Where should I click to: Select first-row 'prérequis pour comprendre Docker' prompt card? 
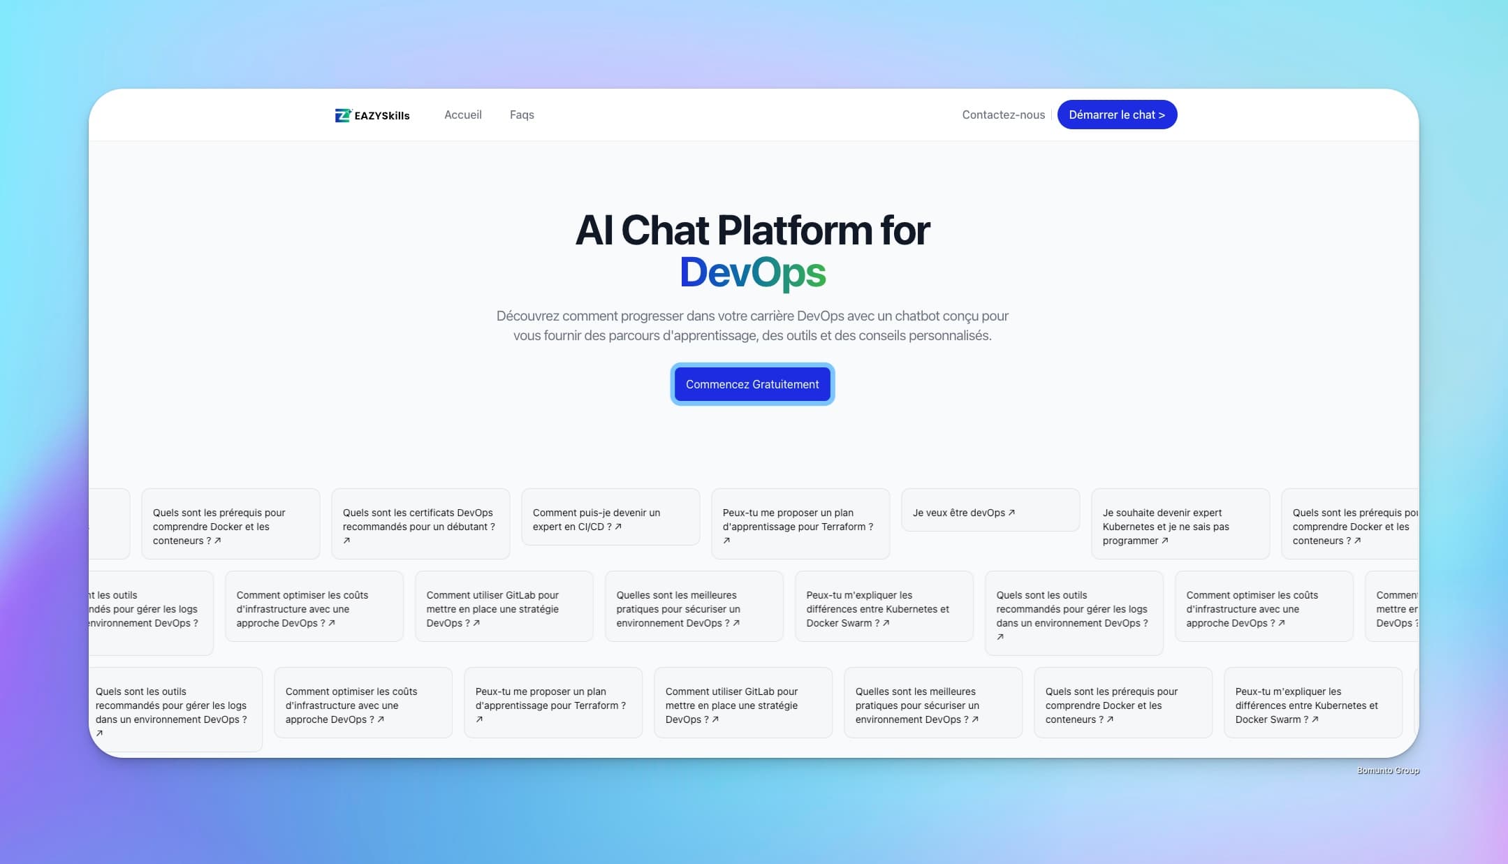[x=230, y=524]
